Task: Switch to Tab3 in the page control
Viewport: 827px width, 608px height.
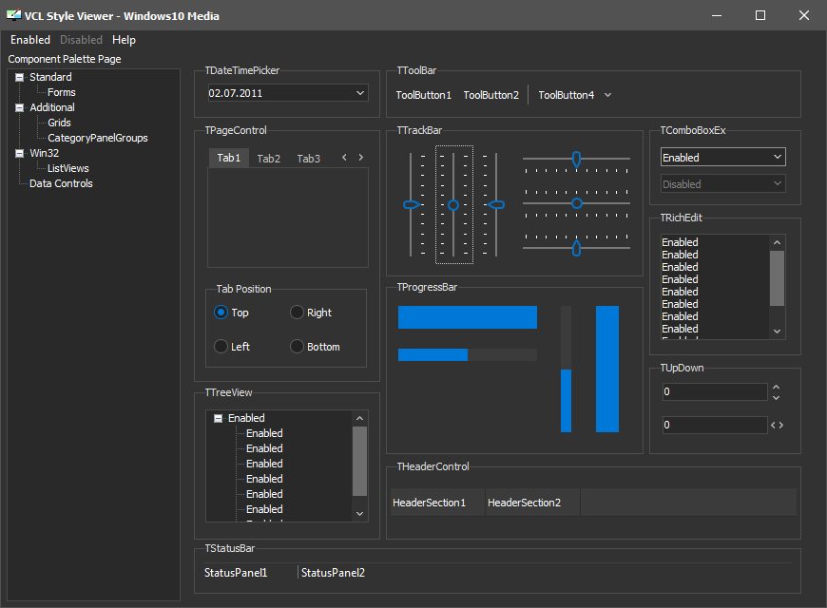Action: 309,159
